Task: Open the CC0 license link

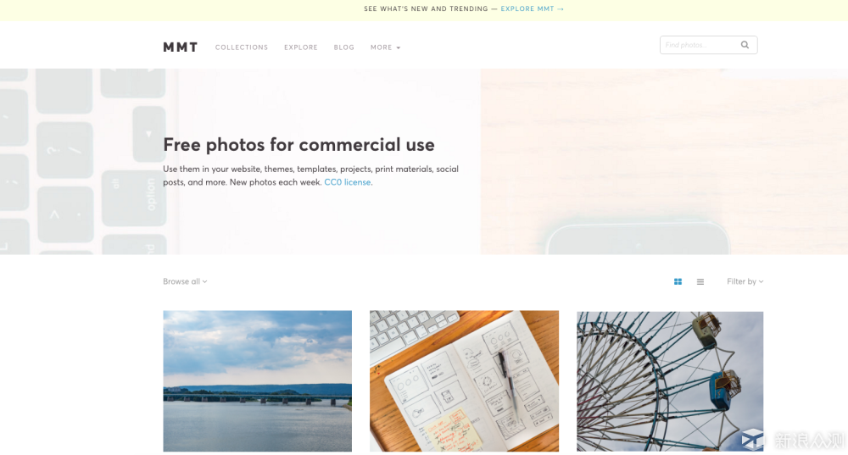Action: pyautogui.click(x=347, y=182)
